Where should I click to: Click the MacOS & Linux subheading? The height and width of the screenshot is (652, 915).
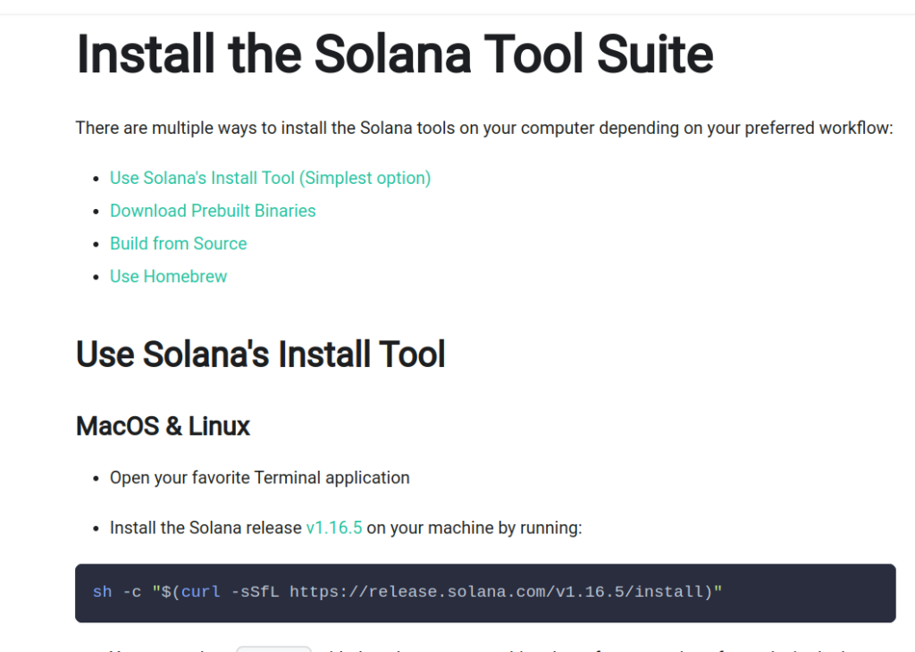[x=163, y=426]
